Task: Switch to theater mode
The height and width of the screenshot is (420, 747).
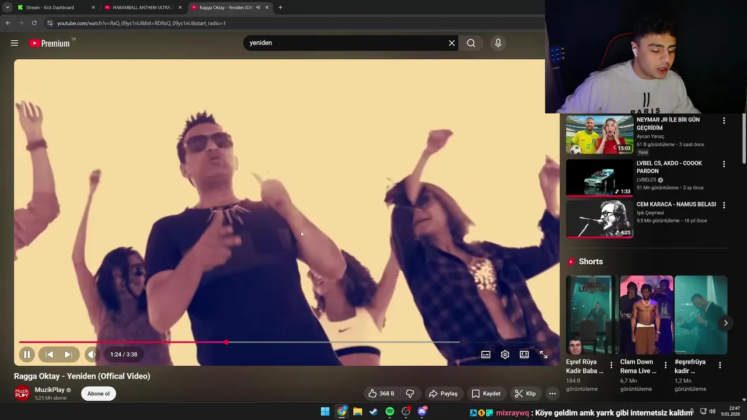Action: click(x=524, y=354)
